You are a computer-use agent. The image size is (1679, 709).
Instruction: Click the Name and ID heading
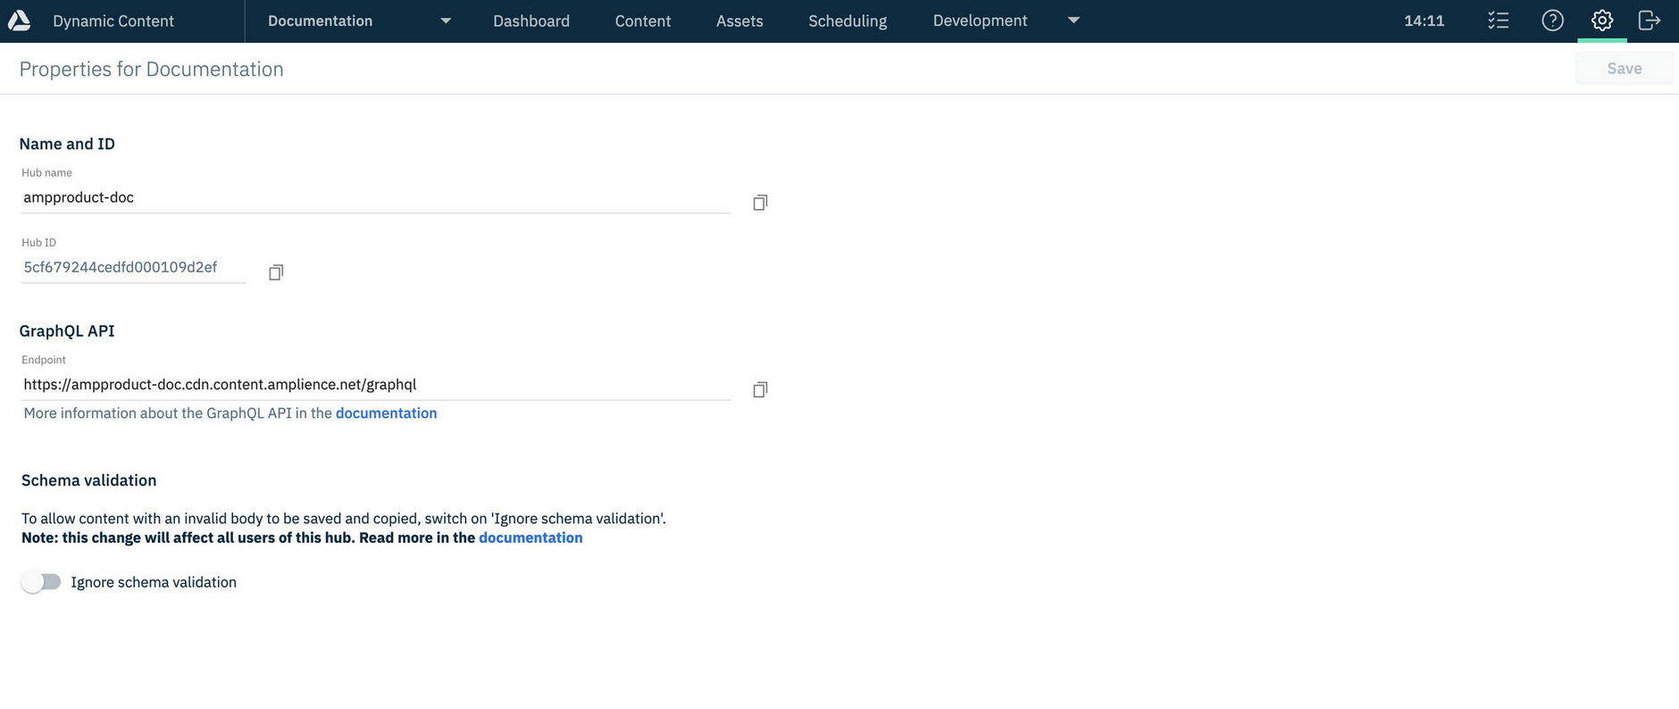click(67, 144)
